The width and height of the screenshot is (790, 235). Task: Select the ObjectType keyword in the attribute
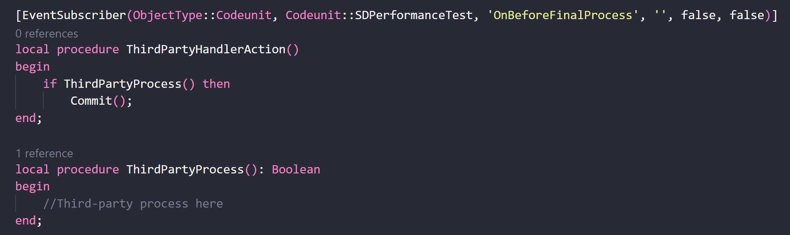click(x=167, y=15)
